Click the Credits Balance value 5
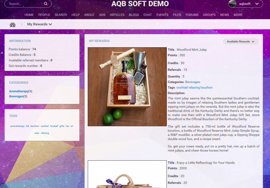The image size is (270, 188). [x=34, y=55]
